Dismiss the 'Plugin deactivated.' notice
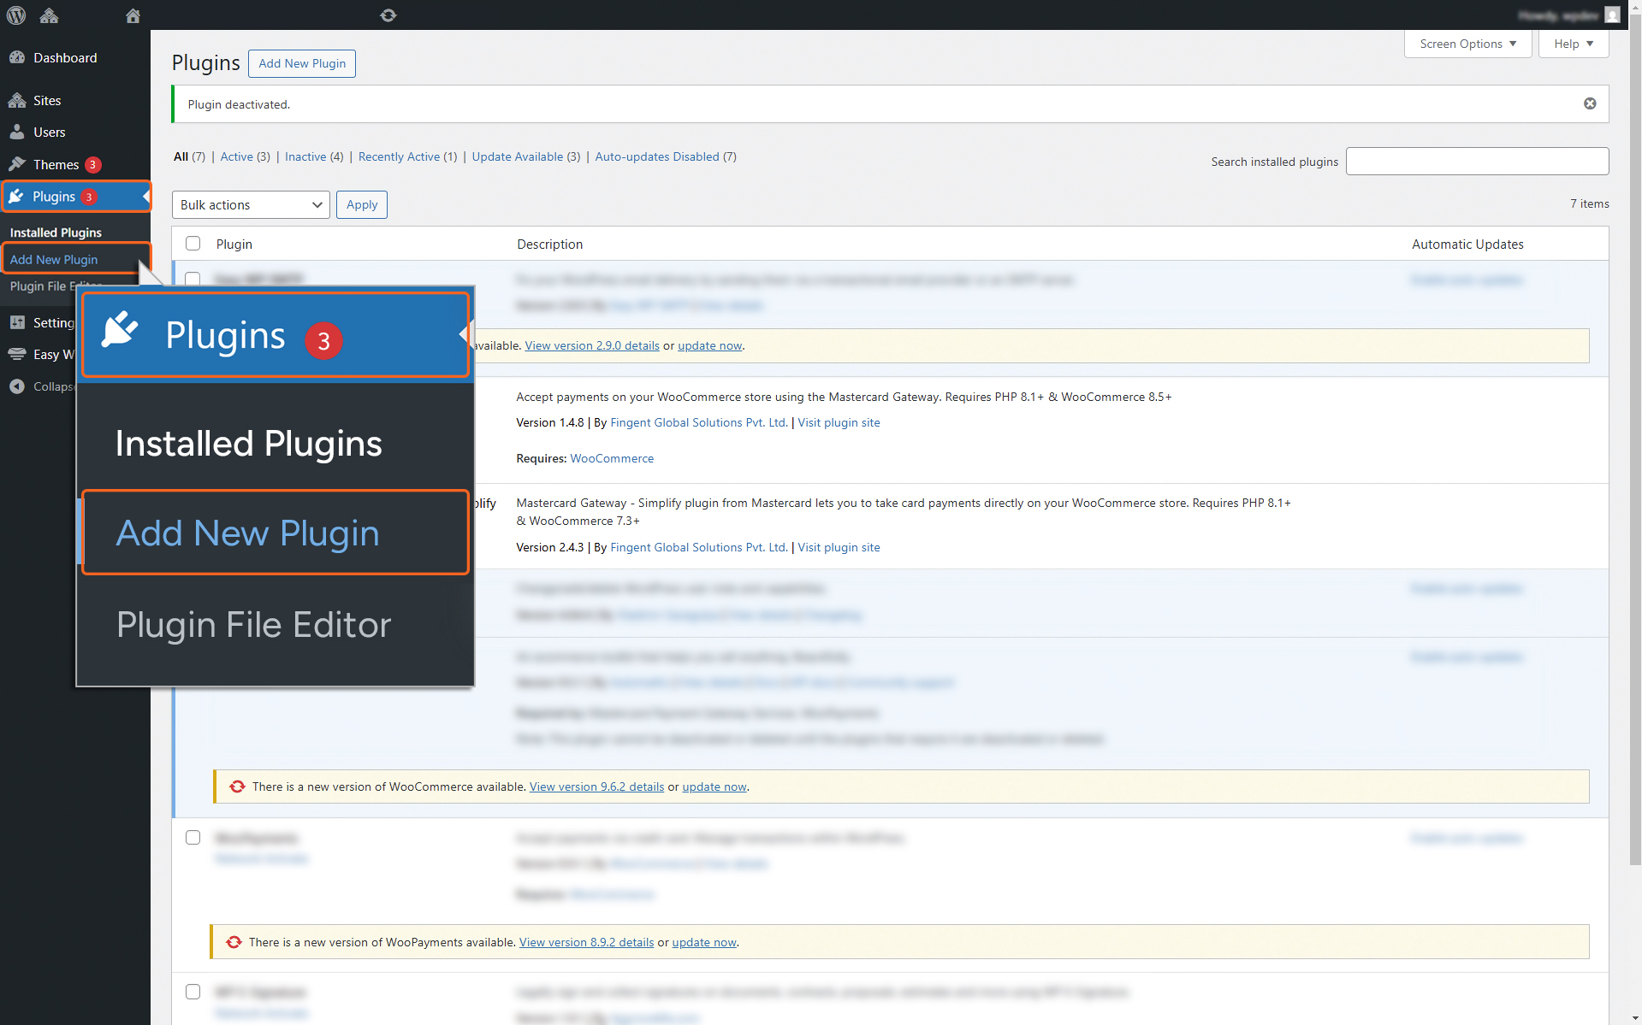Screen dimensions: 1642x1025 point(1590,103)
